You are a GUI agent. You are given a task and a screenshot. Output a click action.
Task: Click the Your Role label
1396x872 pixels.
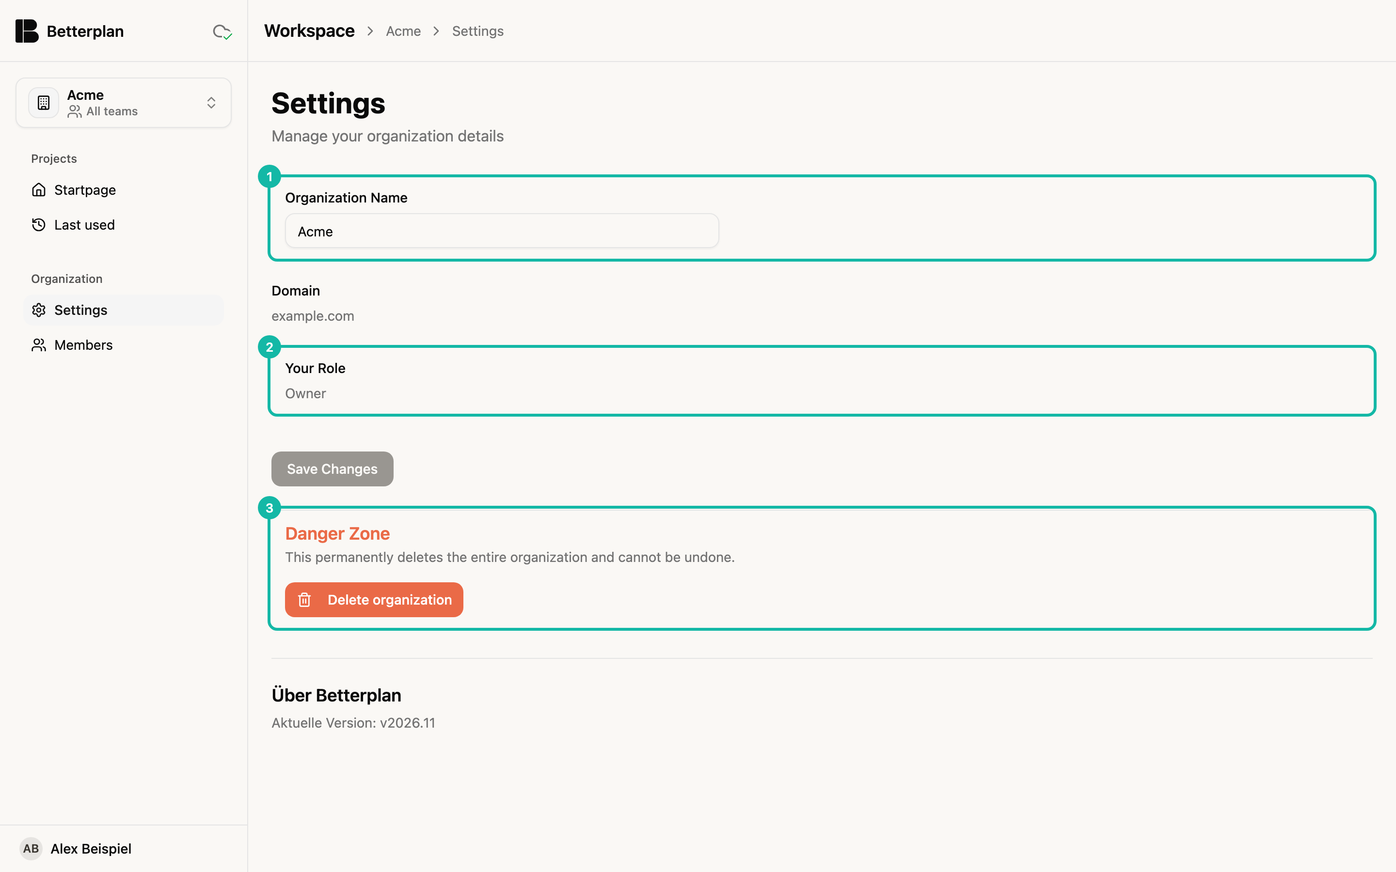pyautogui.click(x=315, y=368)
